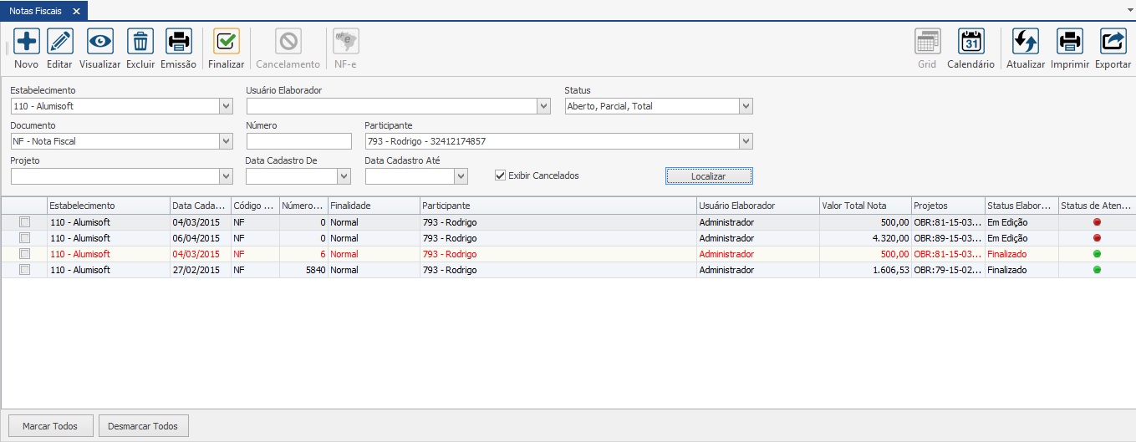Click the Emissão printer icon
The height and width of the screenshot is (442, 1136).
point(178,41)
